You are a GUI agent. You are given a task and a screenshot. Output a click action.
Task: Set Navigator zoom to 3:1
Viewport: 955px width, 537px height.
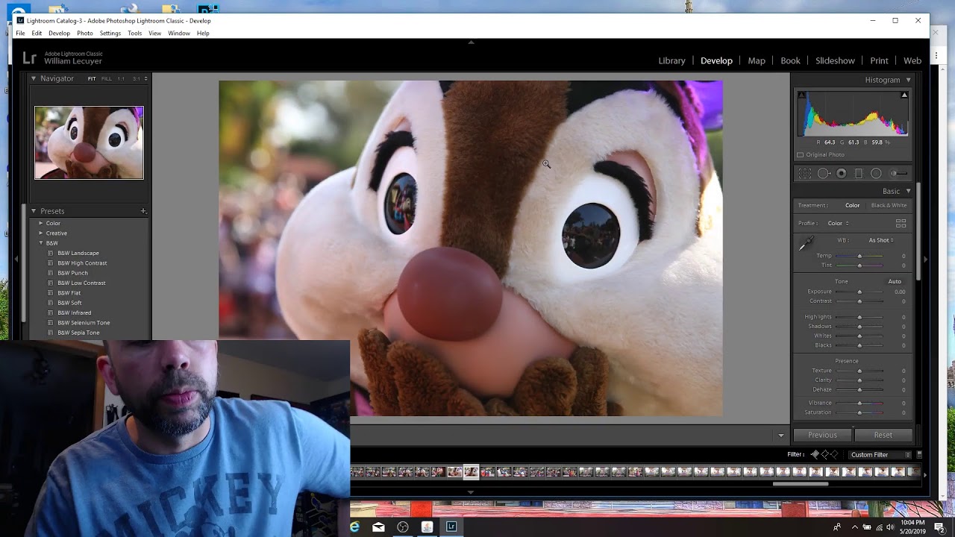click(137, 78)
